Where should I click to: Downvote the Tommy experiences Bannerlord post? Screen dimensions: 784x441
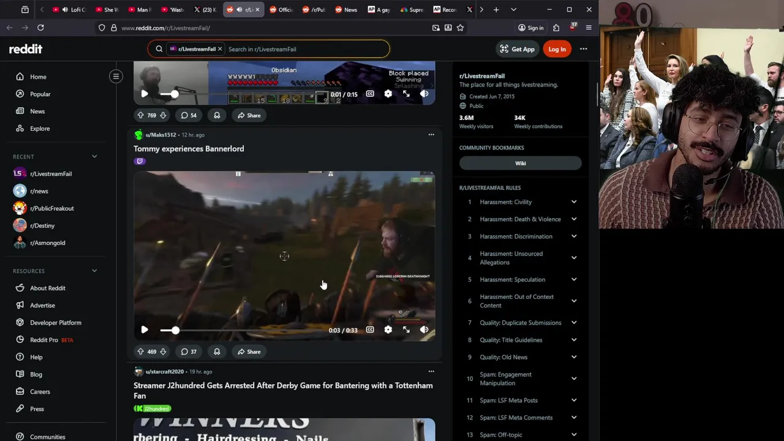pyautogui.click(x=163, y=352)
